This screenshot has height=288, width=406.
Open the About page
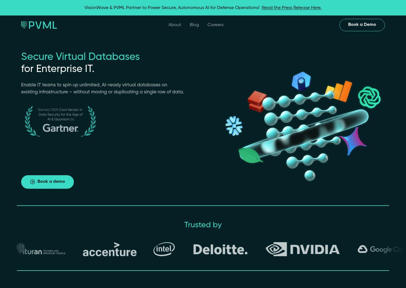pos(175,25)
